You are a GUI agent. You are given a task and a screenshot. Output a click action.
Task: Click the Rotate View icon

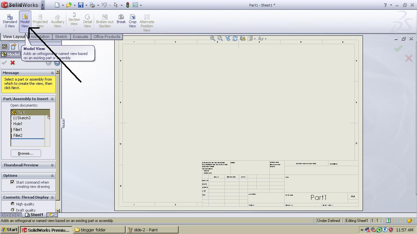pyautogui.click(x=235, y=38)
